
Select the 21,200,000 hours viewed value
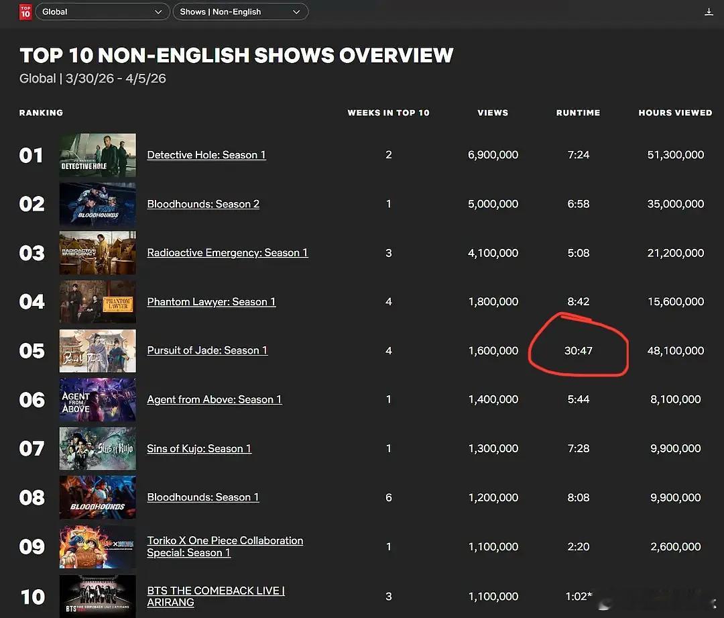676,253
